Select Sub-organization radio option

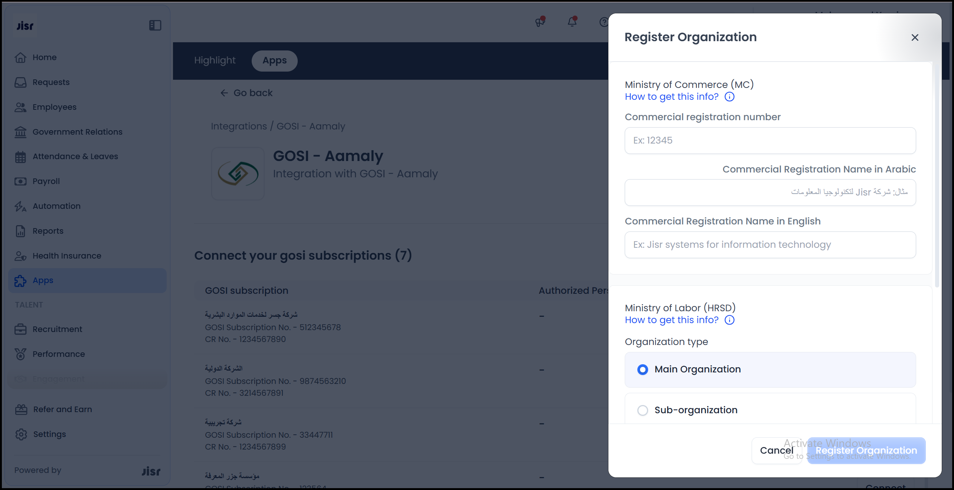[643, 410]
